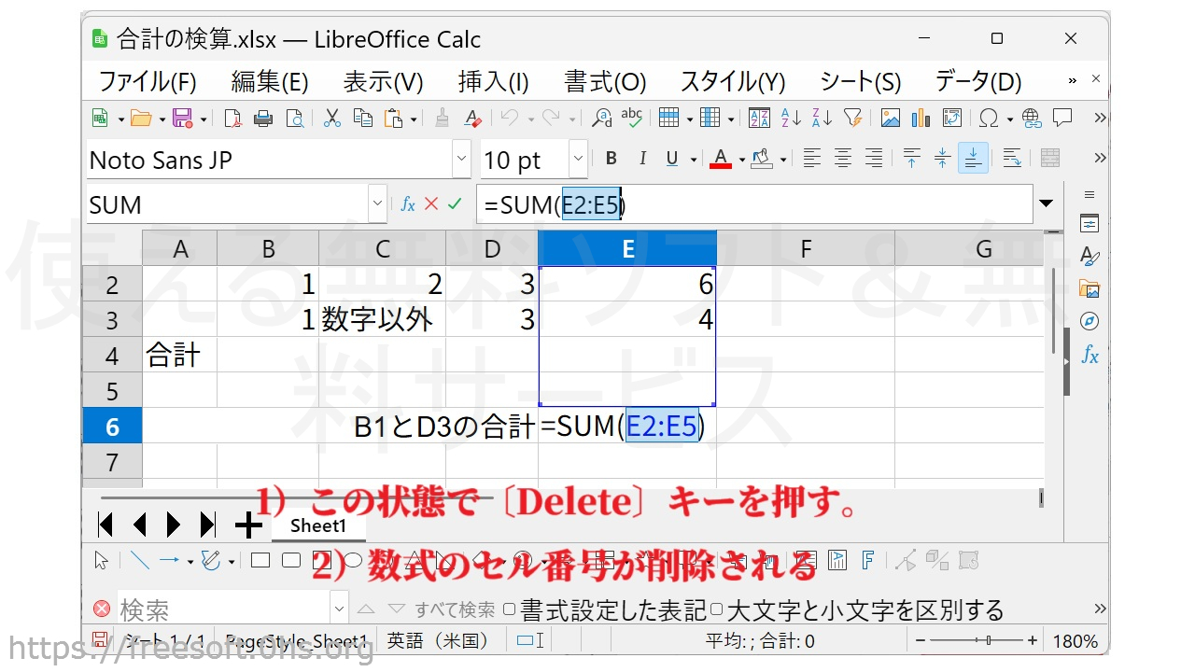
Task: Insert a chart using chart icon
Action: 921,119
